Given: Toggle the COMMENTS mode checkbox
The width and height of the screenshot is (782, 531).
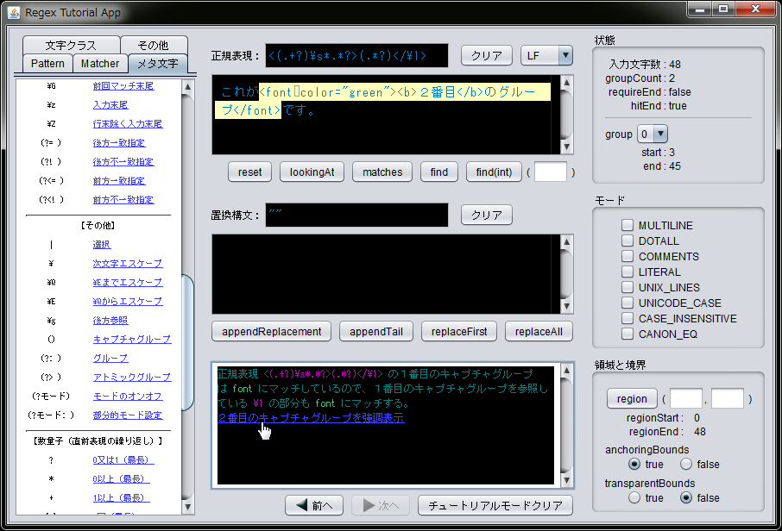Looking at the screenshot, I should click(x=627, y=256).
